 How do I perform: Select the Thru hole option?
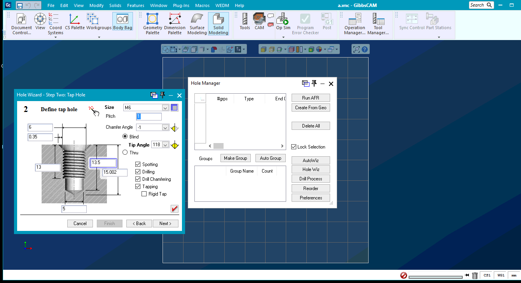[125, 152]
